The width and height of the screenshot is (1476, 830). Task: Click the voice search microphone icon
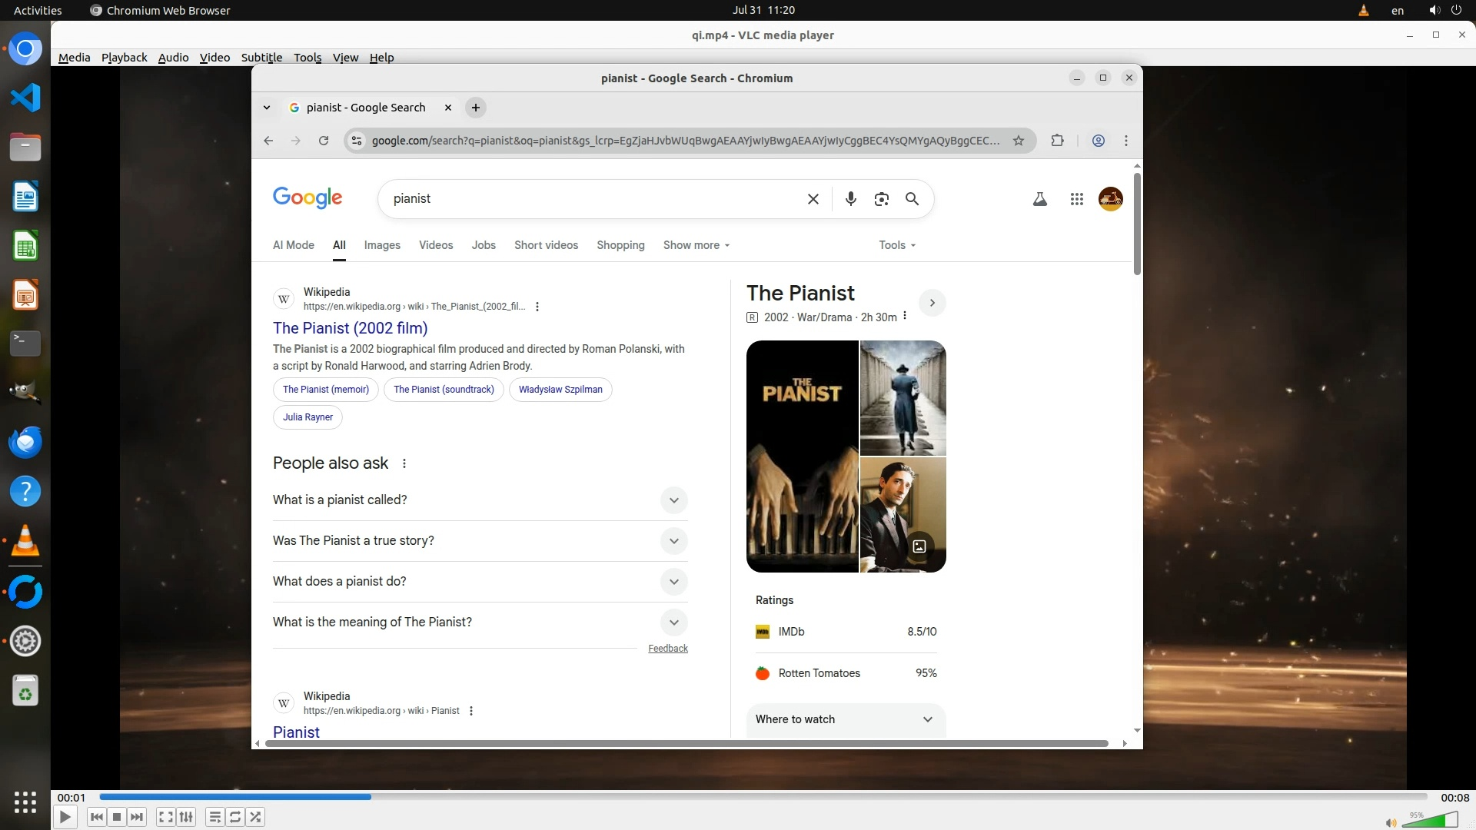coord(850,199)
